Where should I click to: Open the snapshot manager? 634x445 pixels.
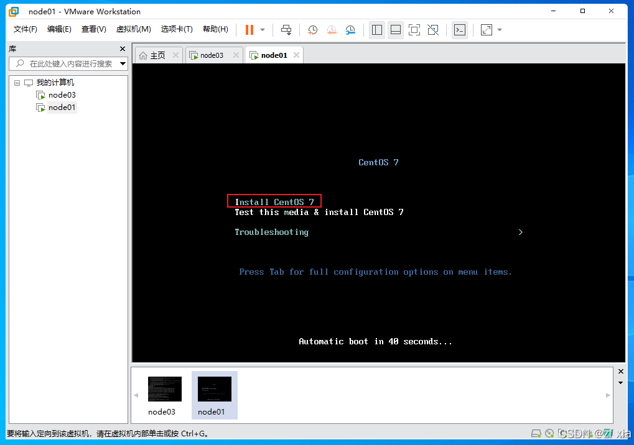350,30
